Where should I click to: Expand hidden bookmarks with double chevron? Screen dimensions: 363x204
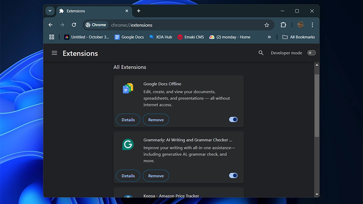(x=269, y=37)
